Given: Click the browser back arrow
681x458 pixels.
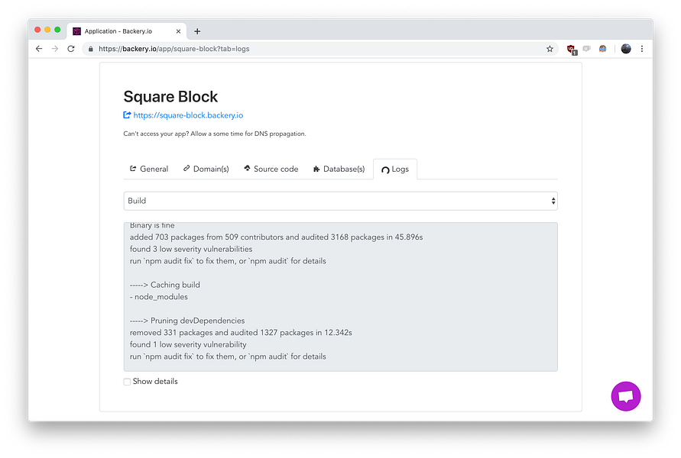Looking at the screenshot, I should click(39, 49).
